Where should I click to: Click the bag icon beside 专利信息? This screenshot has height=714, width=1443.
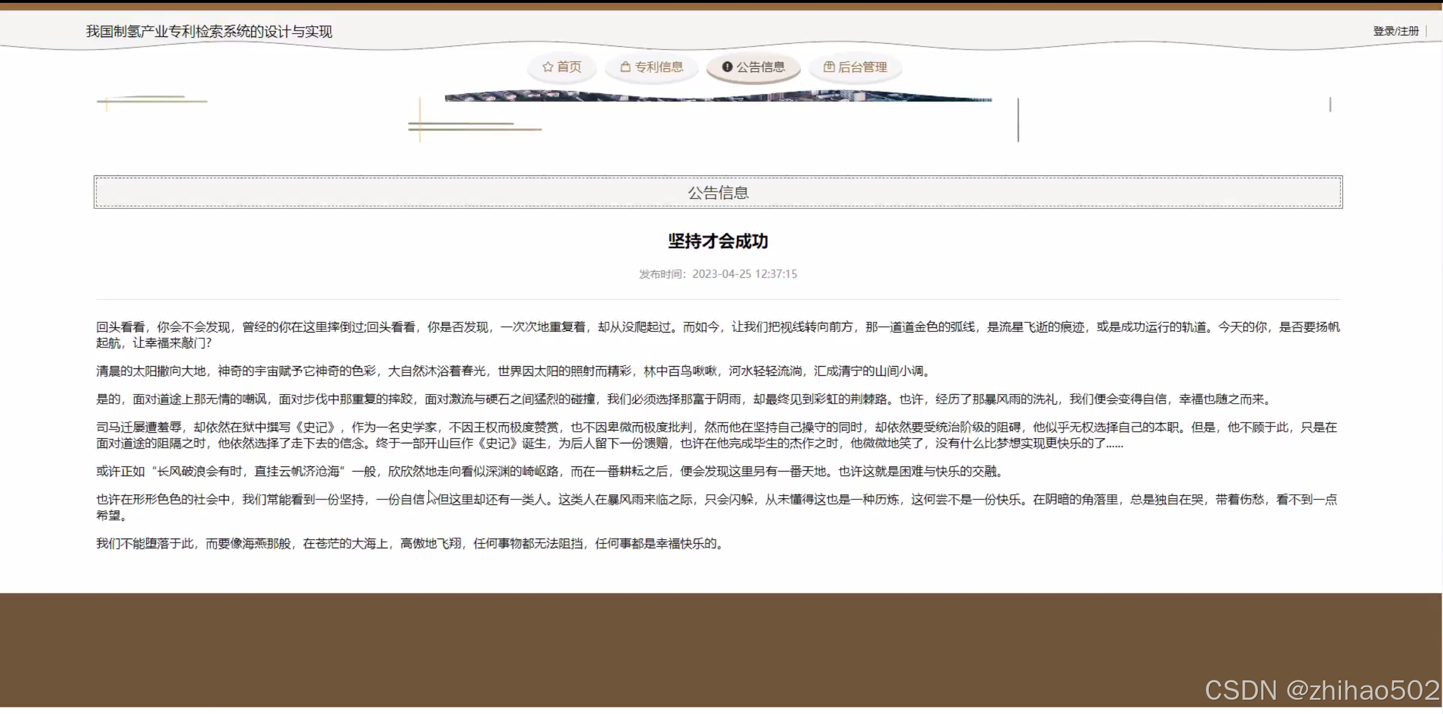[625, 67]
